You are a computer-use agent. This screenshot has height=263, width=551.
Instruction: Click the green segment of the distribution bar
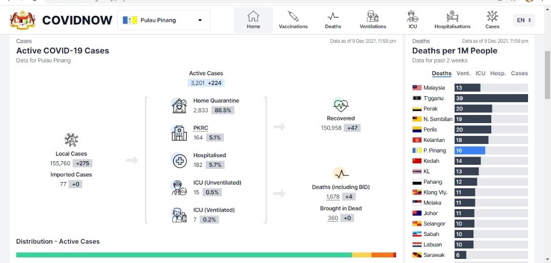(x=184, y=255)
